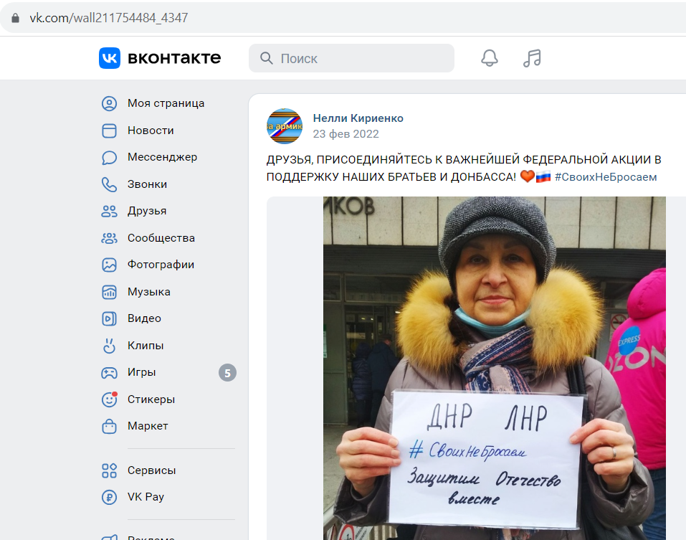Image resolution: width=686 pixels, height=540 pixels.
Task: Open the author's round avatar thumbnail
Action: pyautogui.click(x=285, y=126)
